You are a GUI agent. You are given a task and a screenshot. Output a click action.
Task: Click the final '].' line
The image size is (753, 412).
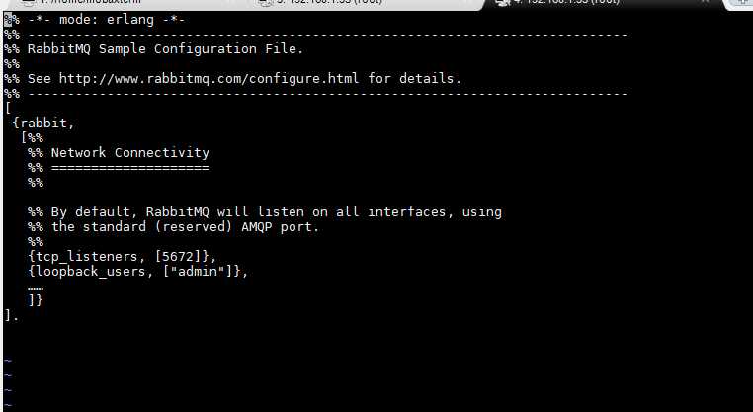(12, 315)
